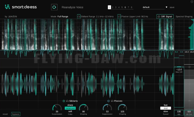194x117 pixels.
Task: Select state slot 7
Action: pos(128,7)
